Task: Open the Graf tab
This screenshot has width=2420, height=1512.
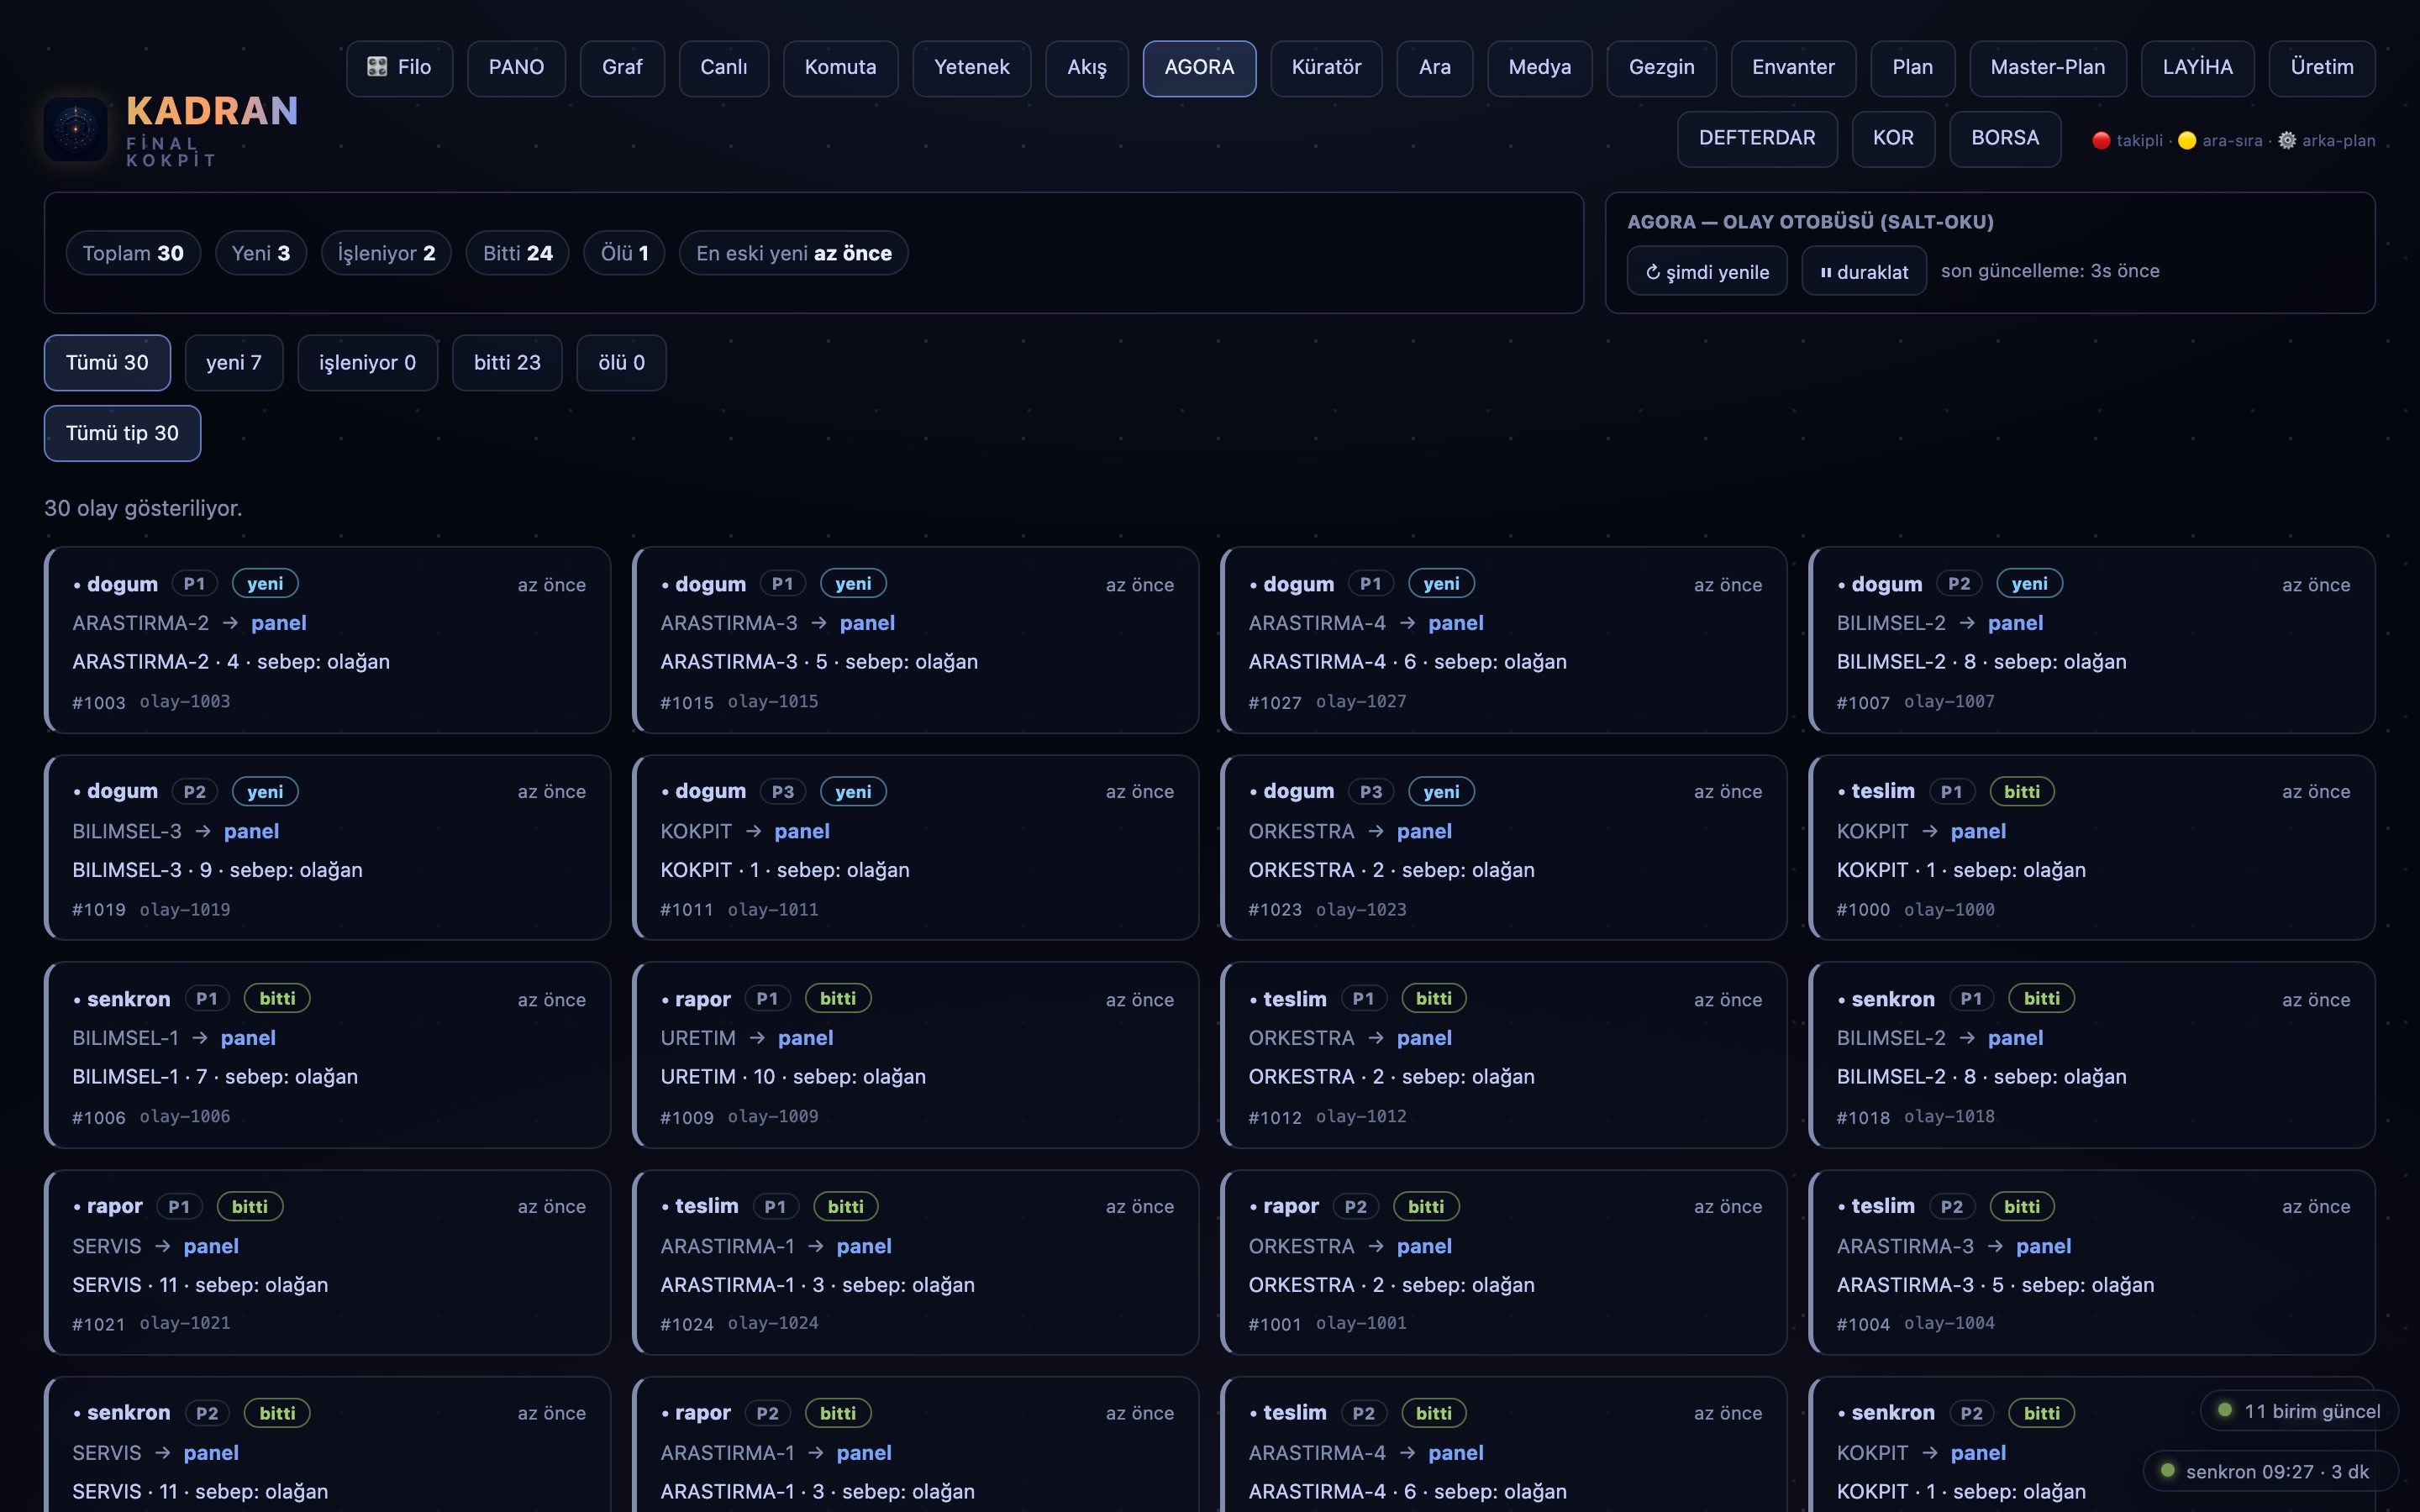Action: pyautogui.click(x=622, y=68)
